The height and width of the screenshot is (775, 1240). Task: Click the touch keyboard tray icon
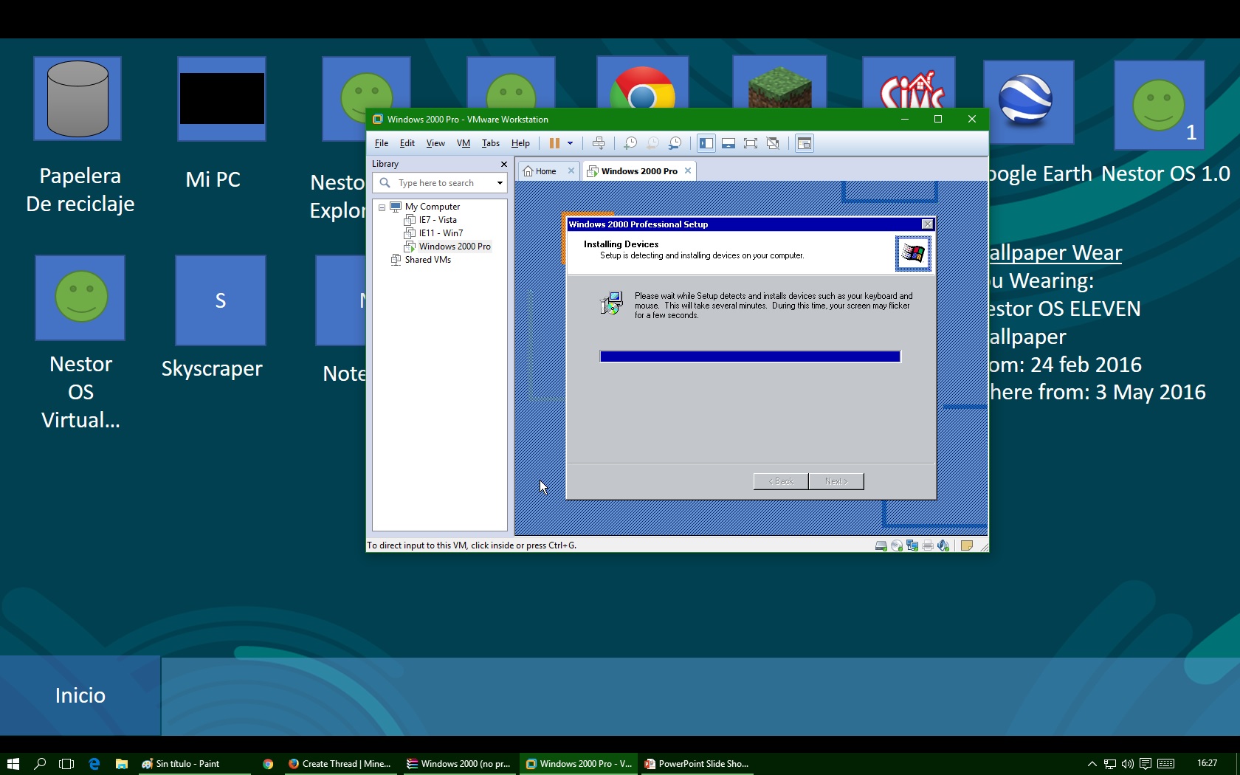[1166, 764]
